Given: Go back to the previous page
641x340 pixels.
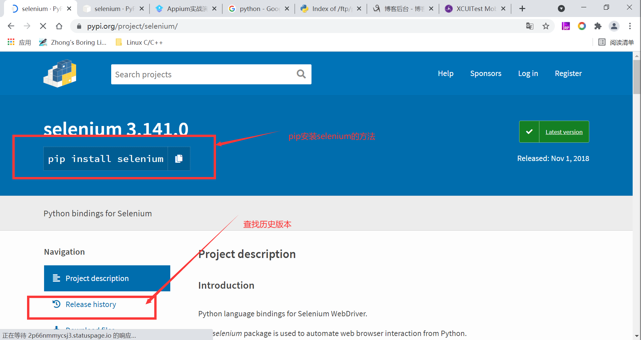Looking at the screenshot, I should pyautogui.click(x=11, y=26).
